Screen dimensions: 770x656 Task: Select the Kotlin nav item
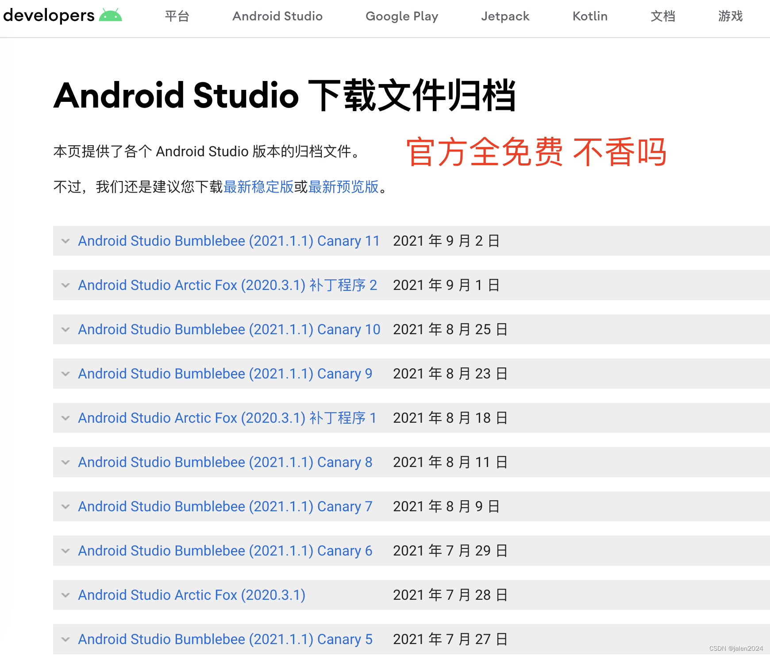pyautogui.click(x=590, y=16)
